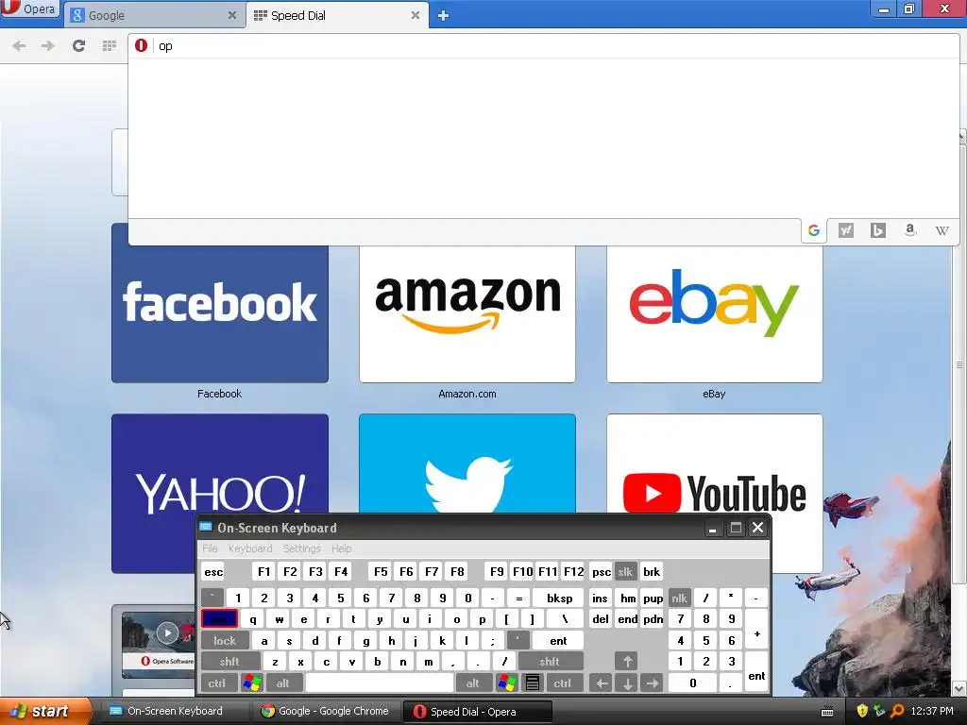
Task: Toggle the slk (scroll lock) key
Action: pyautogui.click(x=625, y=572)
